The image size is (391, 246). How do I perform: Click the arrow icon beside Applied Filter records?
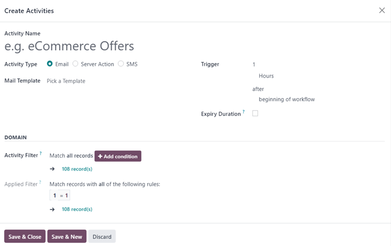click(52, 210)
